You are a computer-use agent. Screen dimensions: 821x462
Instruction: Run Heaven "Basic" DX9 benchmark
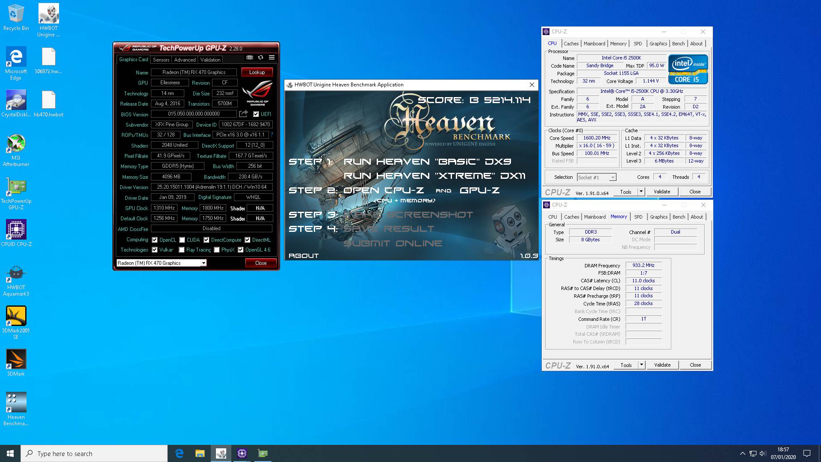tap(427, 162)
